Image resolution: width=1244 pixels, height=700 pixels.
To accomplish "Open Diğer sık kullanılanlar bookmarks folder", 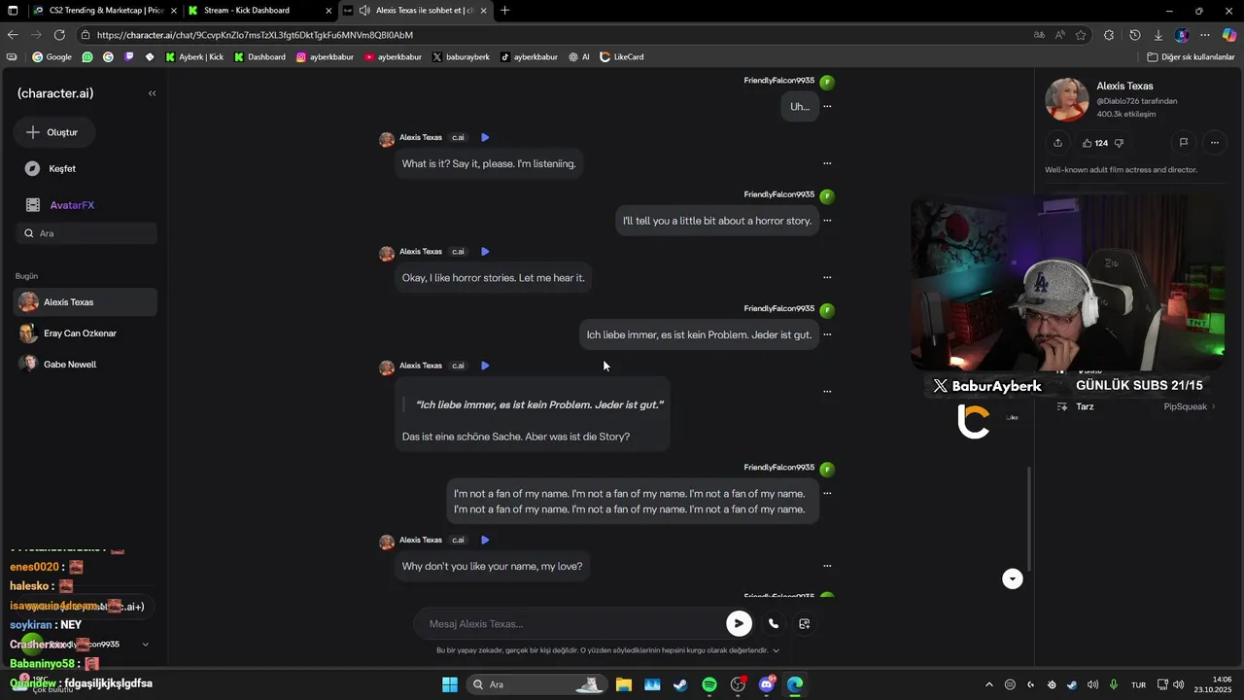I will click(1191, 57).
